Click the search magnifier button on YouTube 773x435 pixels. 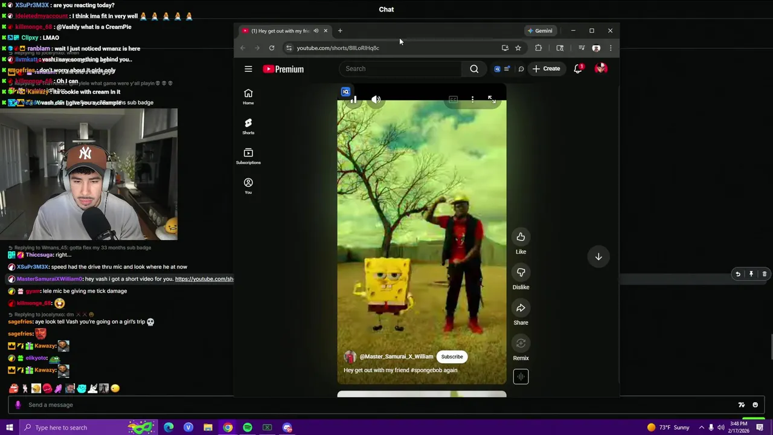(x=474, y=69)
